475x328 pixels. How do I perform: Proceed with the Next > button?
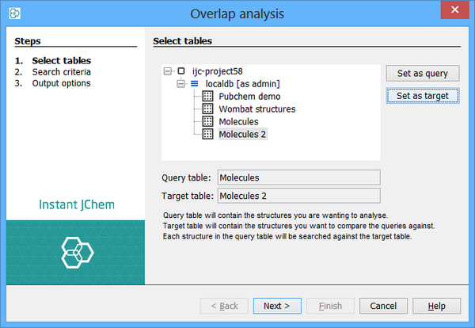point(276,306)
